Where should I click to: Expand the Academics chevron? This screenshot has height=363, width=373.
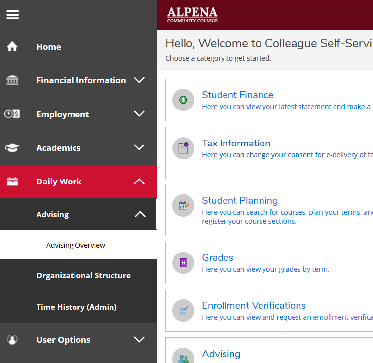tap(139, 147)
